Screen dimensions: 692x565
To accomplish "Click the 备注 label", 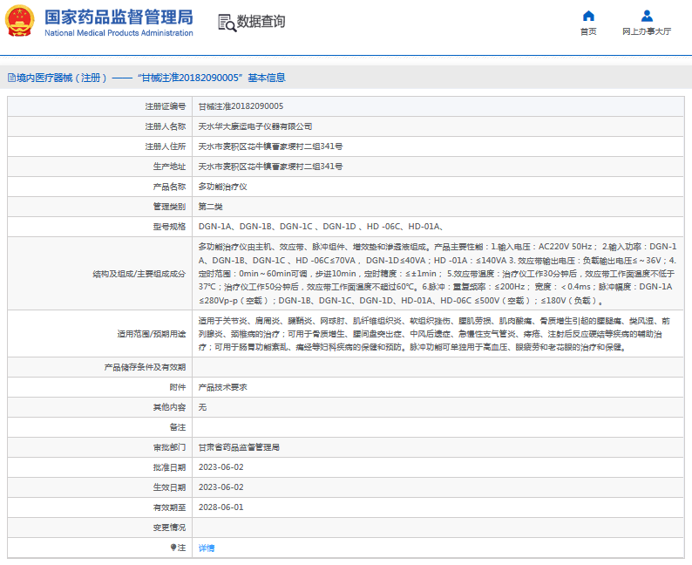I will (x=178, y=427).
